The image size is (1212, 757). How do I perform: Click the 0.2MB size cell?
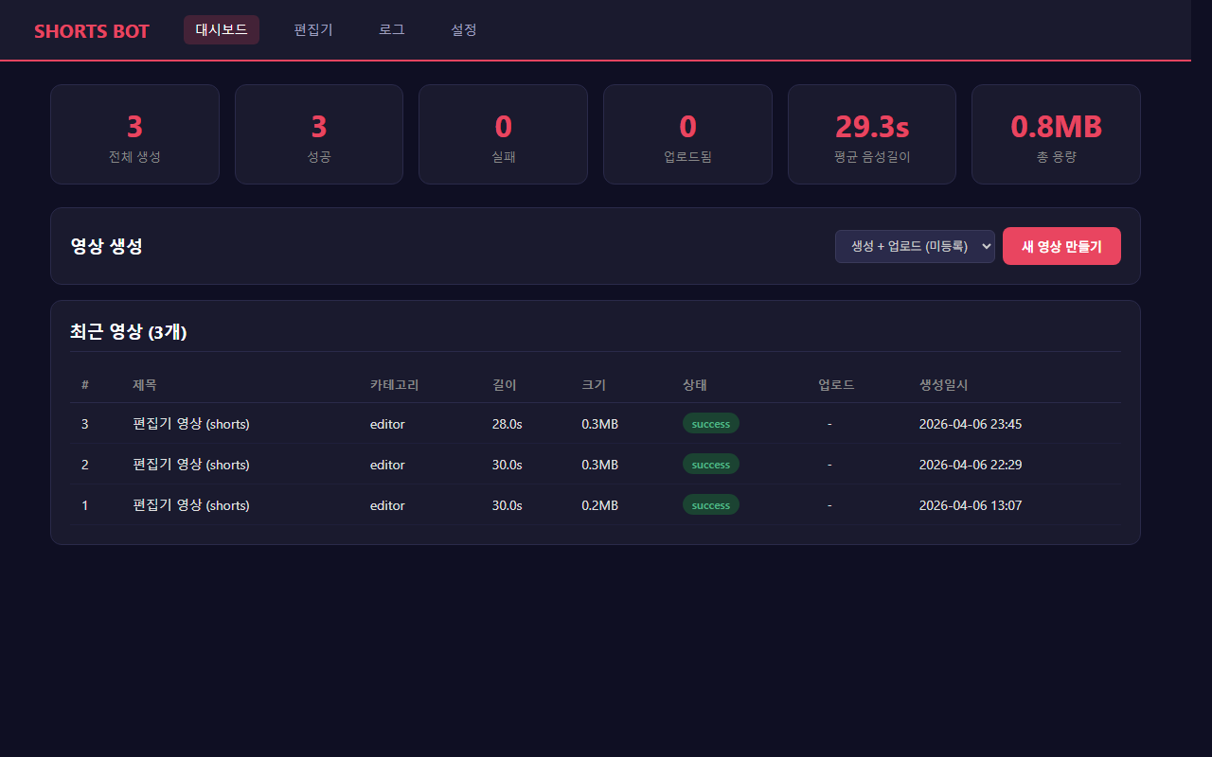(x=600, y=505)
